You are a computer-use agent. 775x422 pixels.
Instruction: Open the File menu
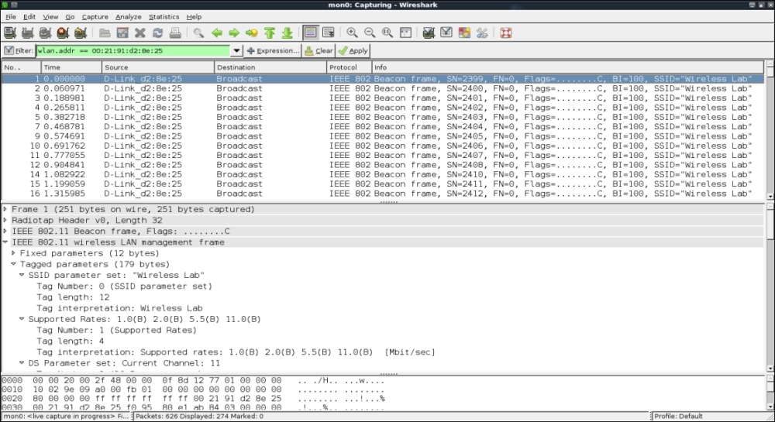pyautogui.click(x=10, y=17)
